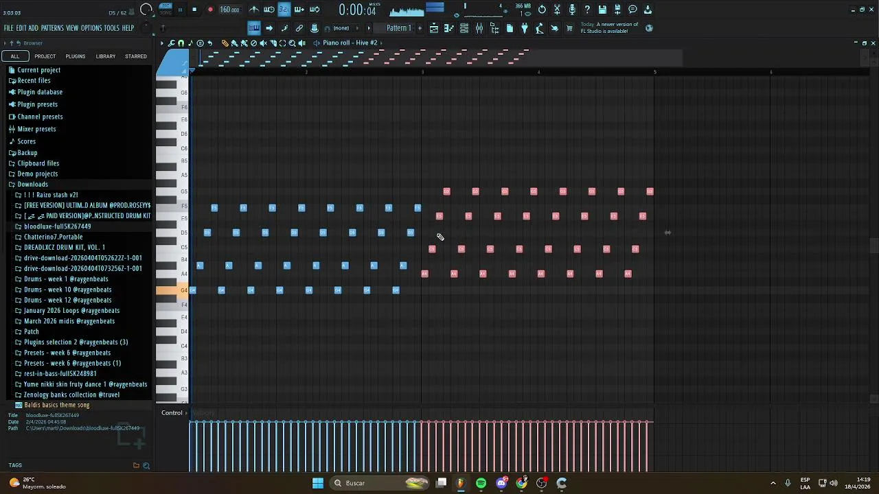The image size is (879, 494).
Task: Open project info document icon
Action: 510,28
